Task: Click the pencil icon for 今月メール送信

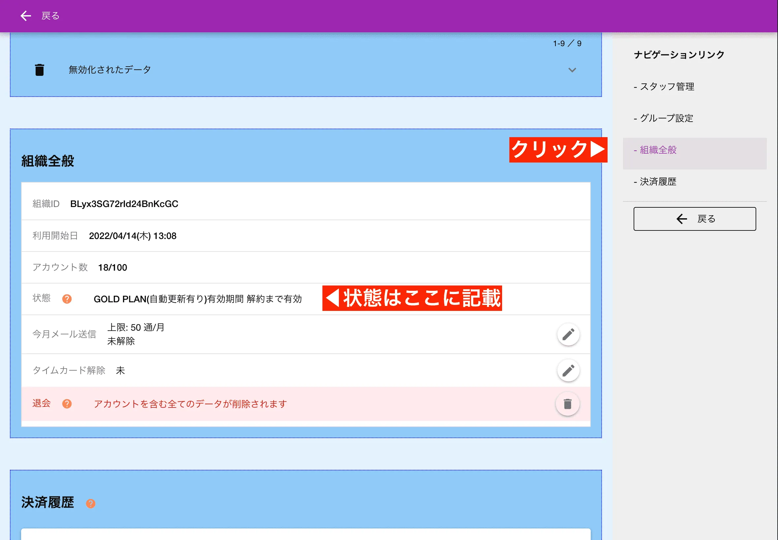Action: pos(568,334)
